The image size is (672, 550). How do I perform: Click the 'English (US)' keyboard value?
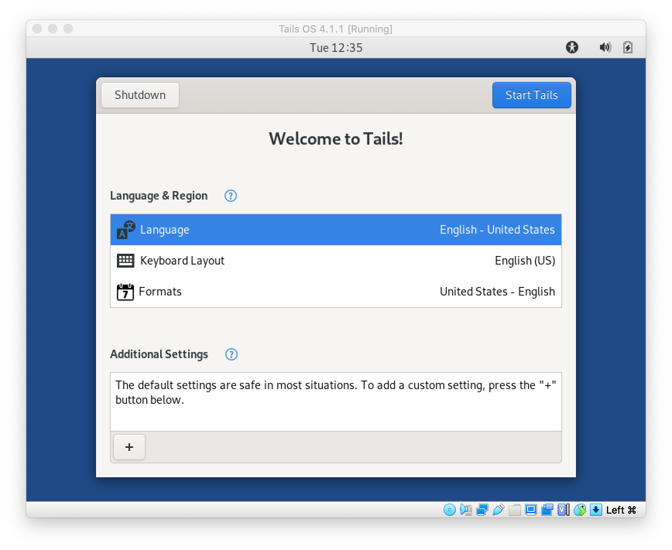(525, 261)
